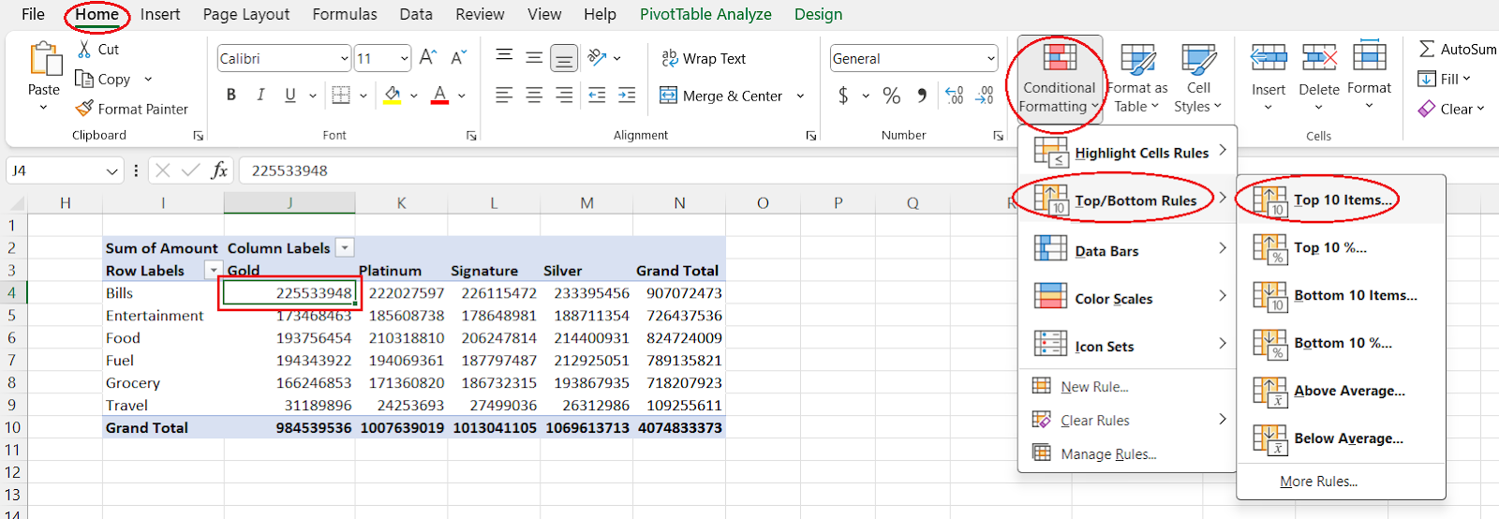The image size is (1499, 519).
Task: Apply comma style number format
Action: click(922, 96)
